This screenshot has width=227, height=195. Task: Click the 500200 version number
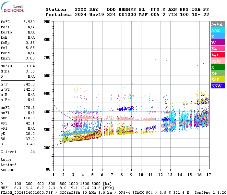click(7, 170)
